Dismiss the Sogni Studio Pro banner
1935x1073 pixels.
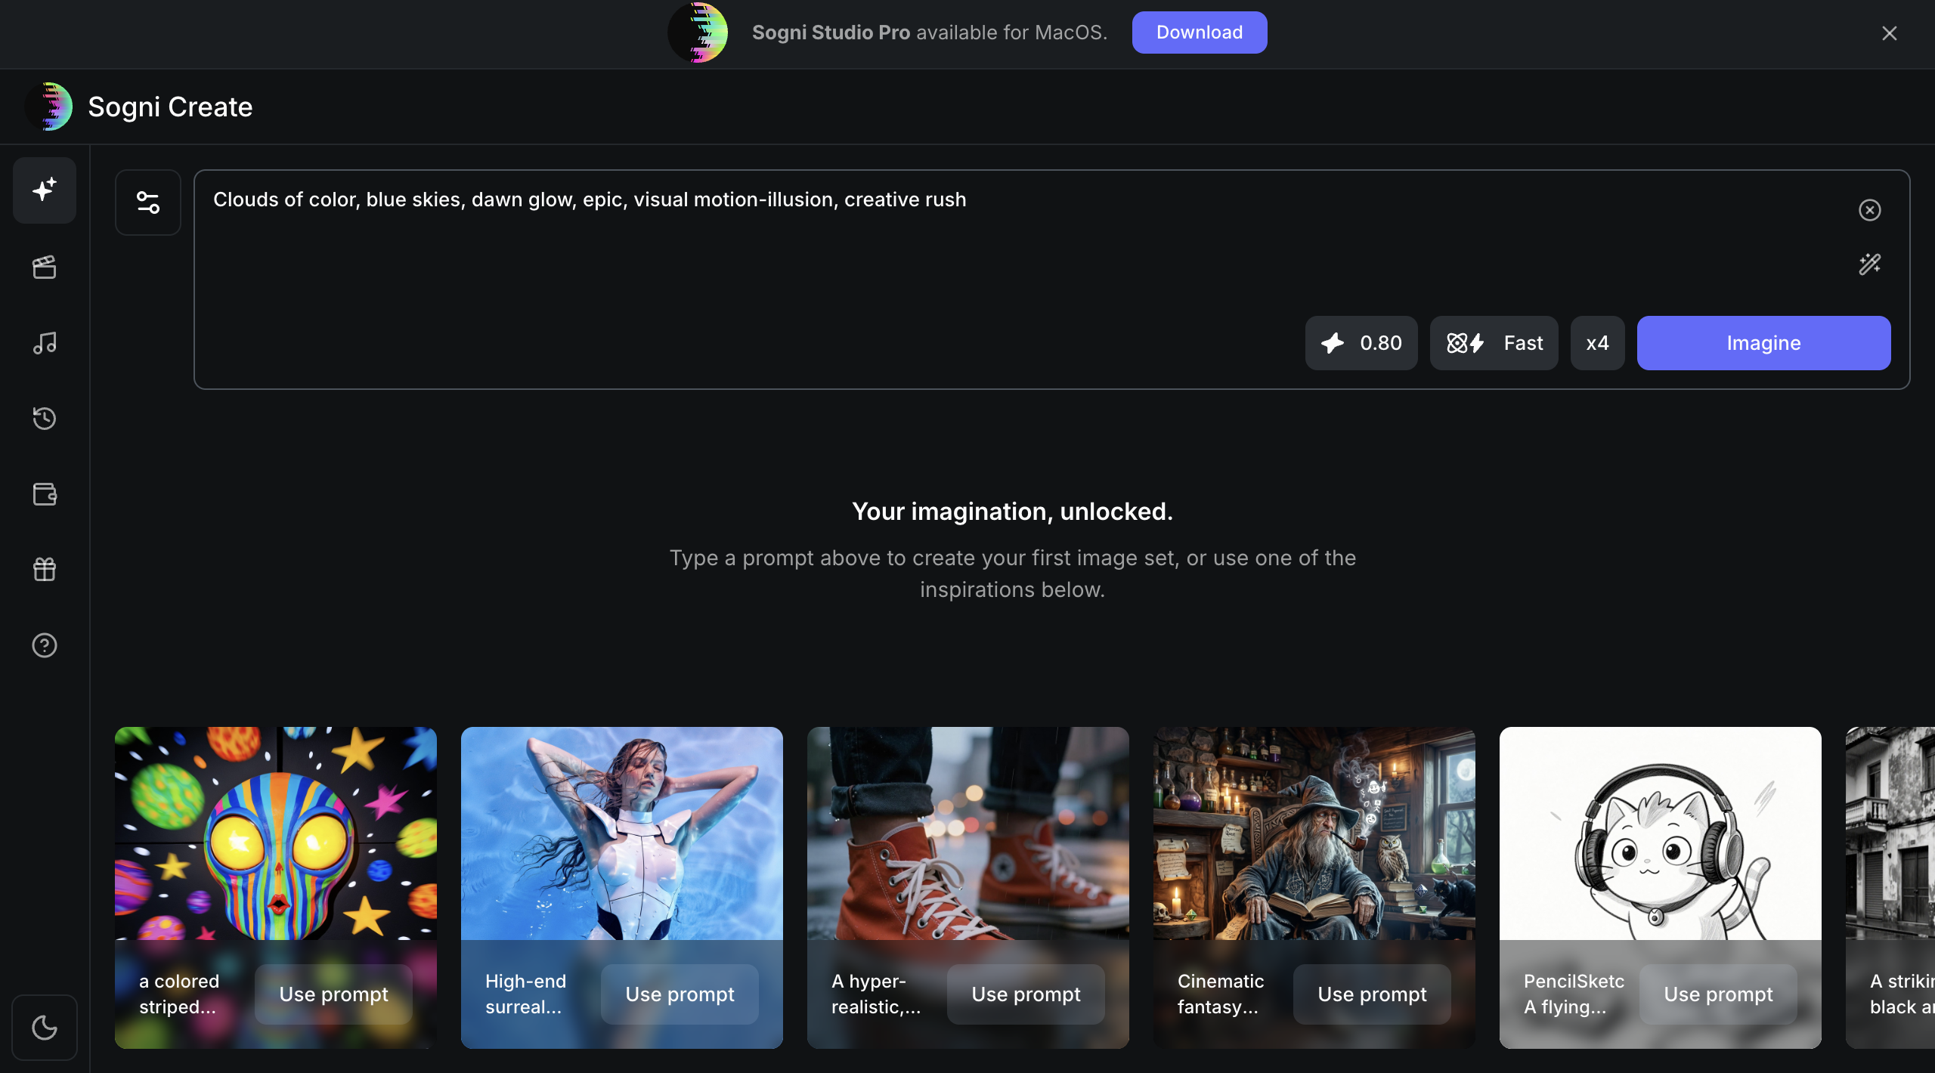1888,32
